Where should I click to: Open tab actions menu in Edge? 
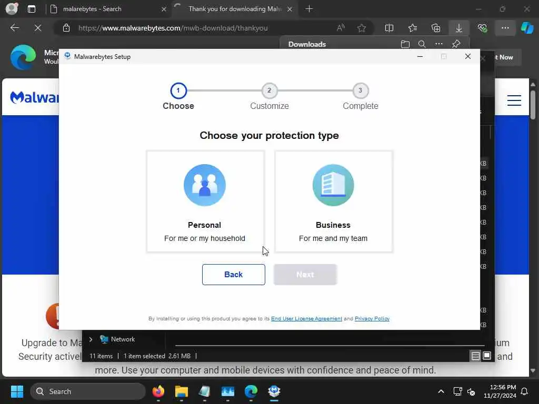(x=31, y=9)
